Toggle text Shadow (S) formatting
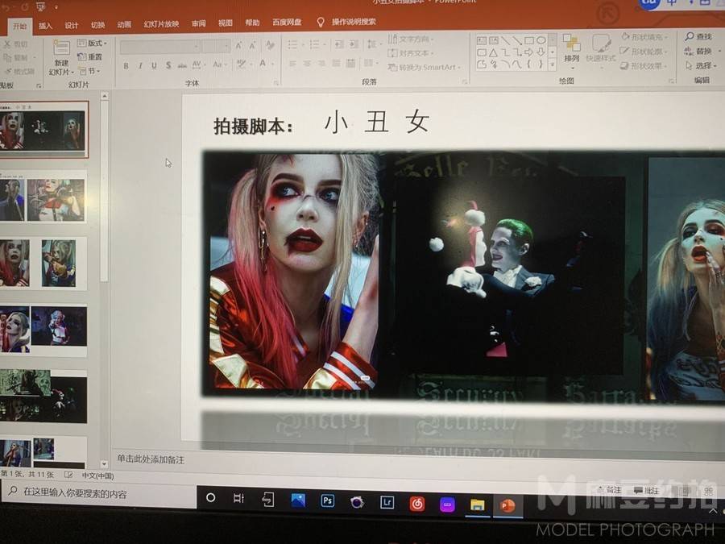The image size is (725, 544). [168, 65]
